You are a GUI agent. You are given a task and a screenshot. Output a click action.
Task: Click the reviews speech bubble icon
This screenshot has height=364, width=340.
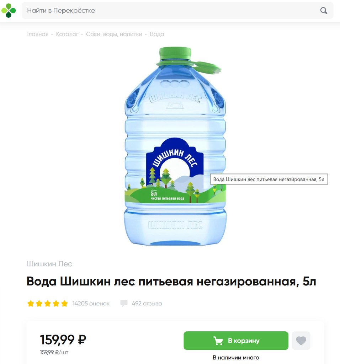tap(124, 304)
